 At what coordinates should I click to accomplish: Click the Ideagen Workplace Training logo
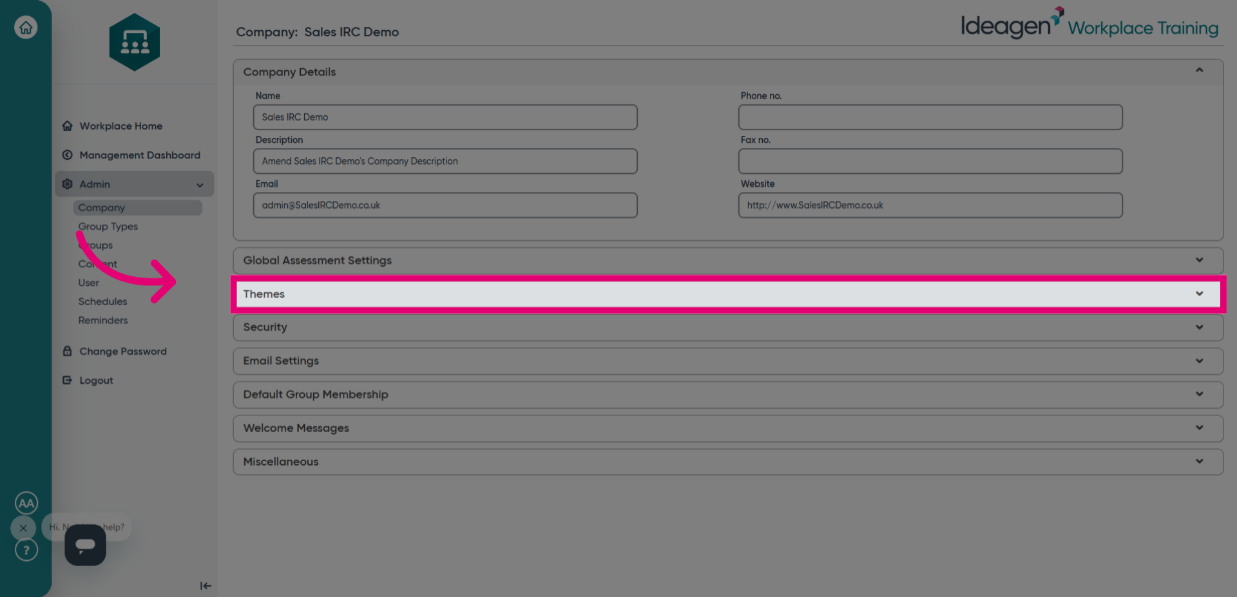[1089, 24]
